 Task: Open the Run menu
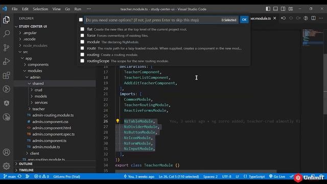78,9
